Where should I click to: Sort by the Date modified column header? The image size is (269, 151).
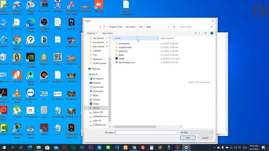point(167,38)
